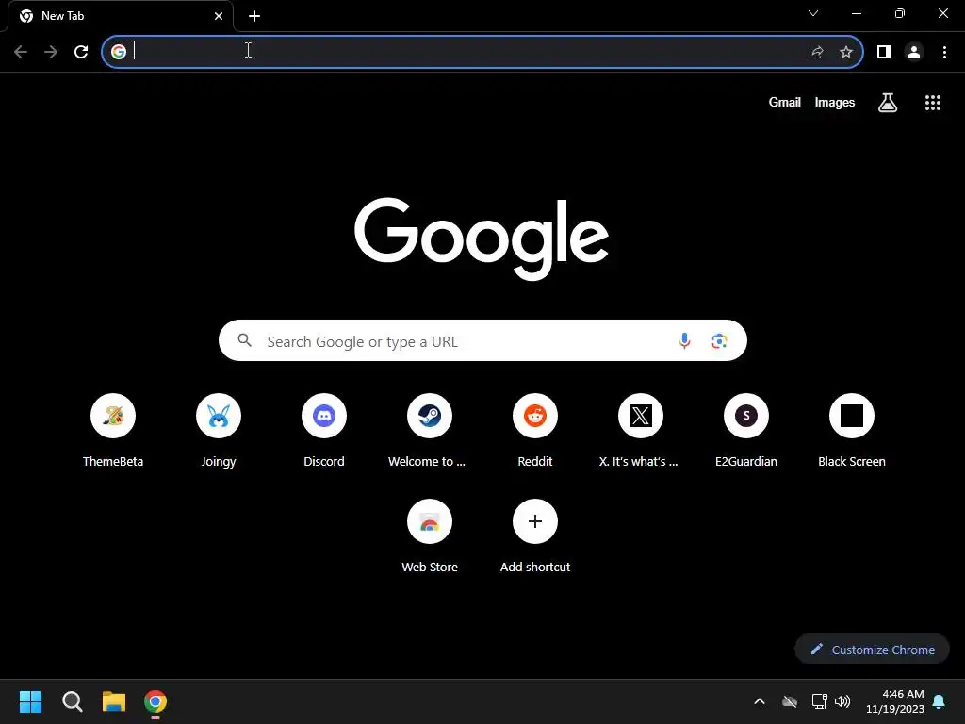
Task: Click the magnifier in the search box
Action: point(245,339)
